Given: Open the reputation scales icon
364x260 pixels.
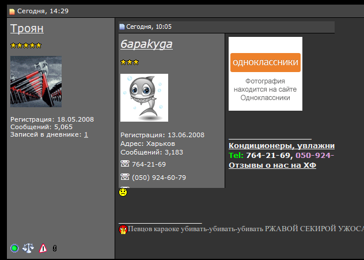Looking at the screenshot, I should pyautogui.click(x=28, y=248).
